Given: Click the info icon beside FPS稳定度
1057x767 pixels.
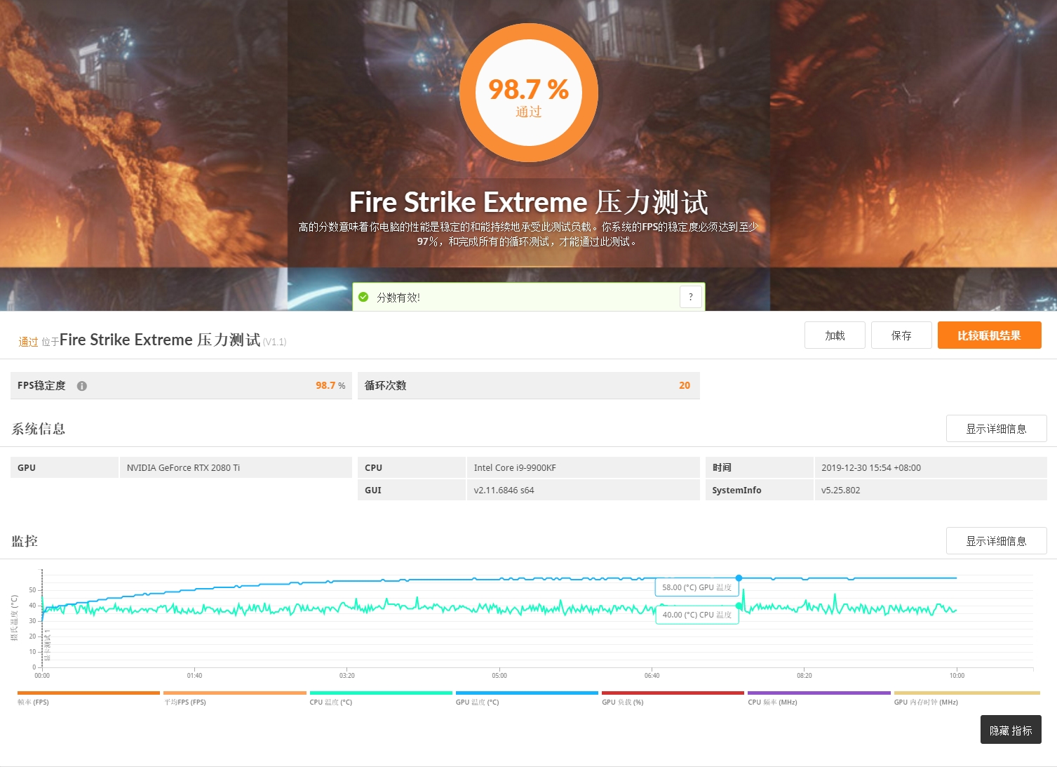Looking at the screenshot, I should point(82,386).
